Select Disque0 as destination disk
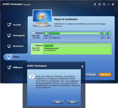Viewport: 118px width, 108px height. click(37, 36)
